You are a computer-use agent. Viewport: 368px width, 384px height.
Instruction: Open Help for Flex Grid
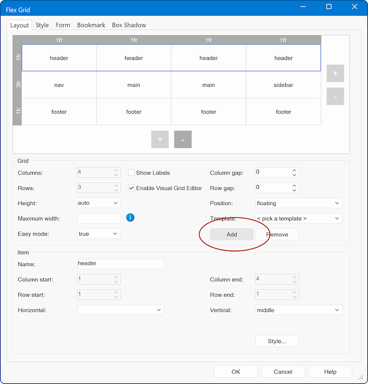330,372
